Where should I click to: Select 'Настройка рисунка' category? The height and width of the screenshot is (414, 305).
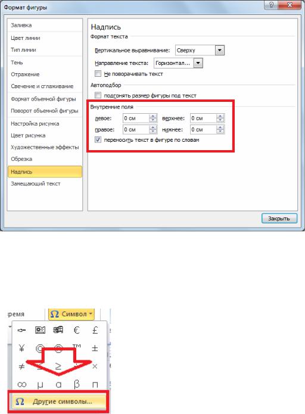(45, 123)
